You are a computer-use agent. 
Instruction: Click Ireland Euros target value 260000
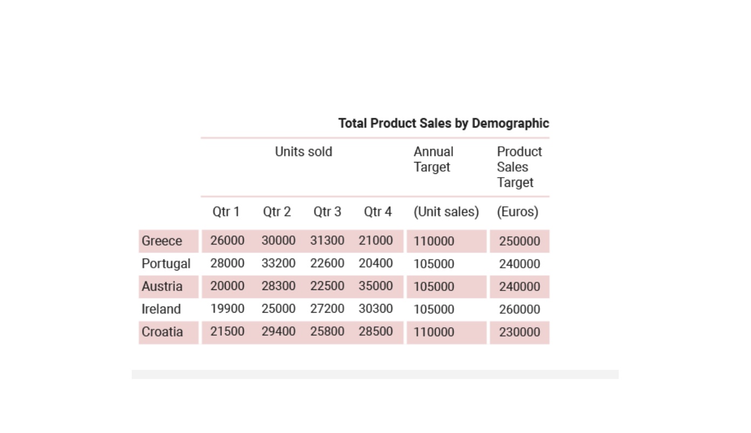519,309
